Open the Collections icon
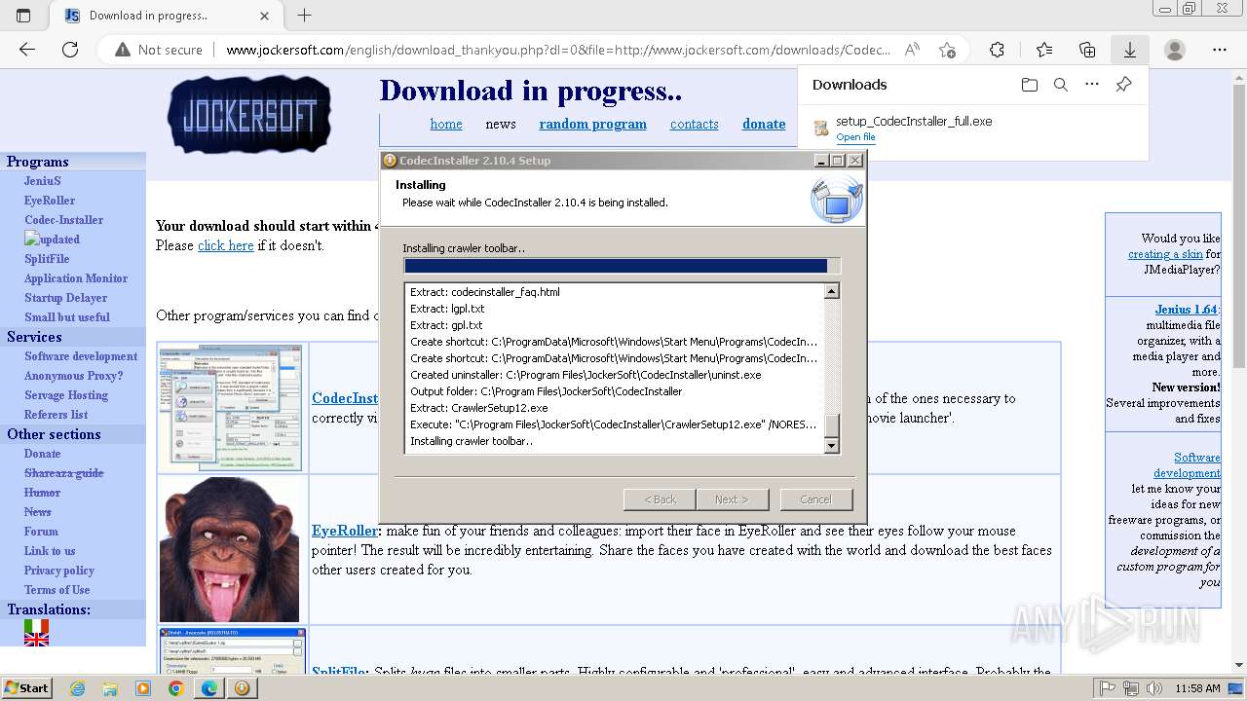The height and width of the screenshot is (701, 1247). [x=1087, y=50]
